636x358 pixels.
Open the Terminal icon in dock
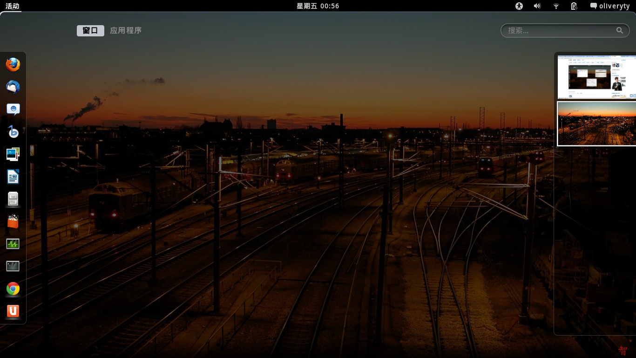click(x=13, y=266)
